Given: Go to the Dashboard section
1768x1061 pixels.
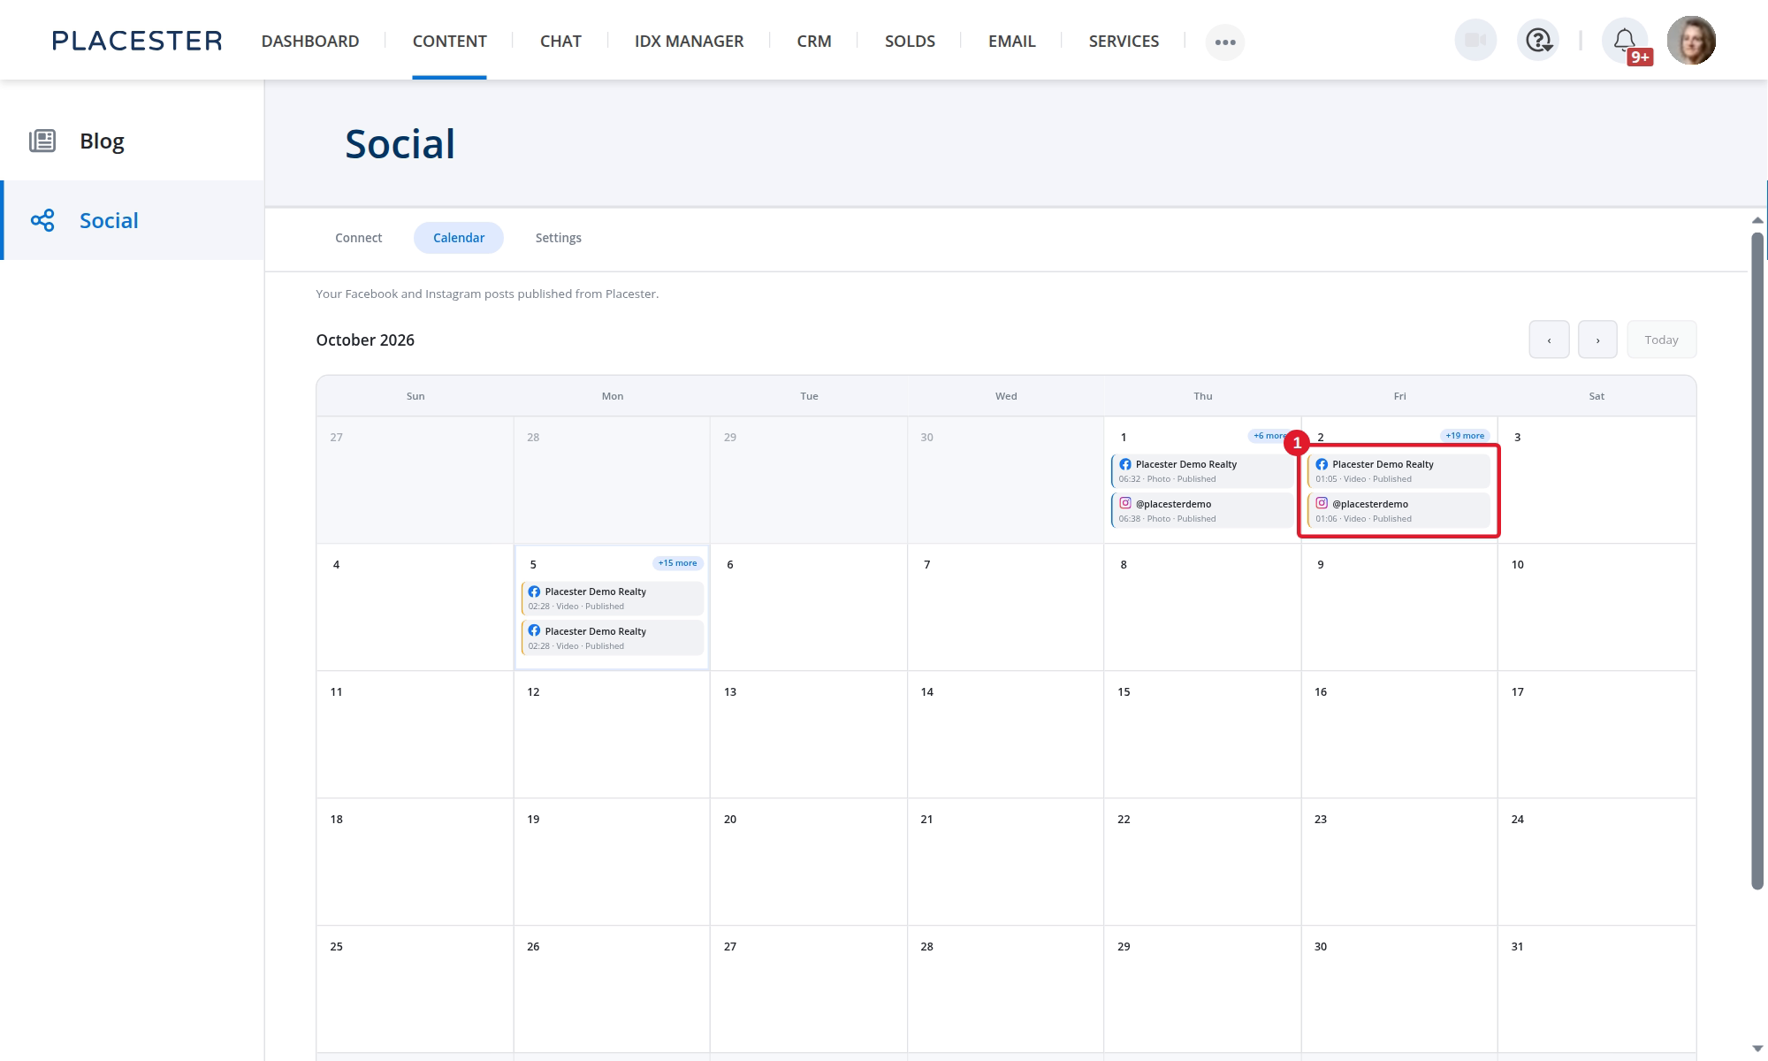Looking at the screenshot, I should 310,41.
